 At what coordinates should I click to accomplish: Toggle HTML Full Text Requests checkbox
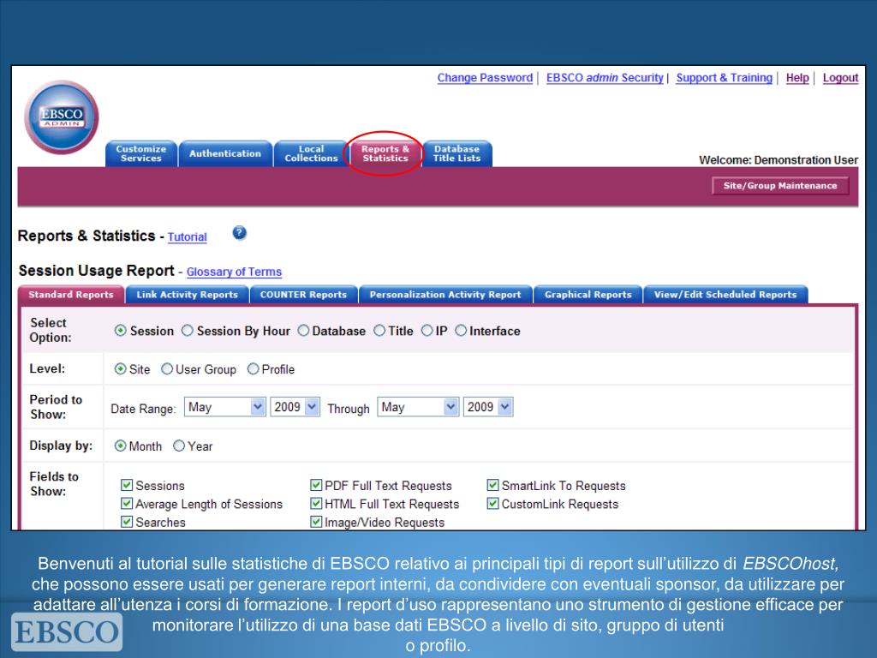pyautogui.click(x=316, y=503)
